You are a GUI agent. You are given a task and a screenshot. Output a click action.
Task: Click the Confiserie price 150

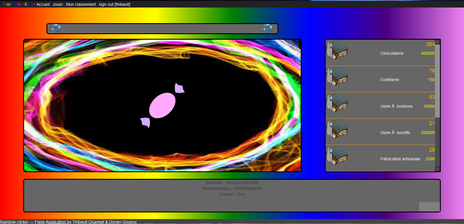432,80
